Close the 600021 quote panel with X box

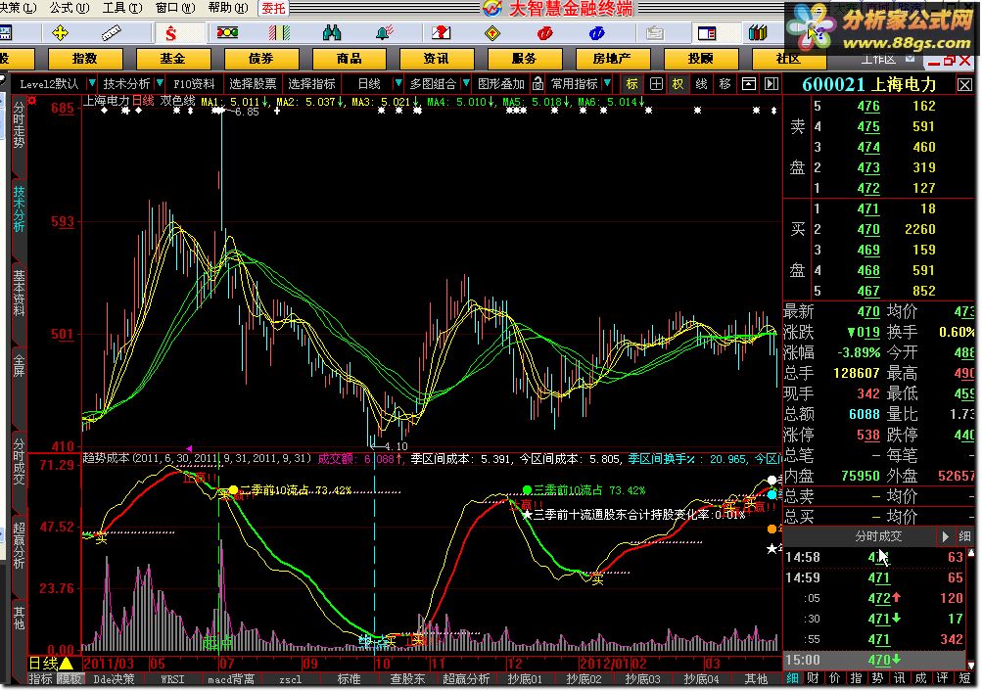click(964, 85)
